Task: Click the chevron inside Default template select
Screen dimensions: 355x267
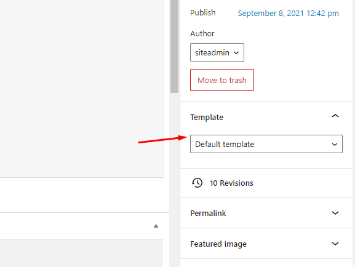Action: pos(335,145)
